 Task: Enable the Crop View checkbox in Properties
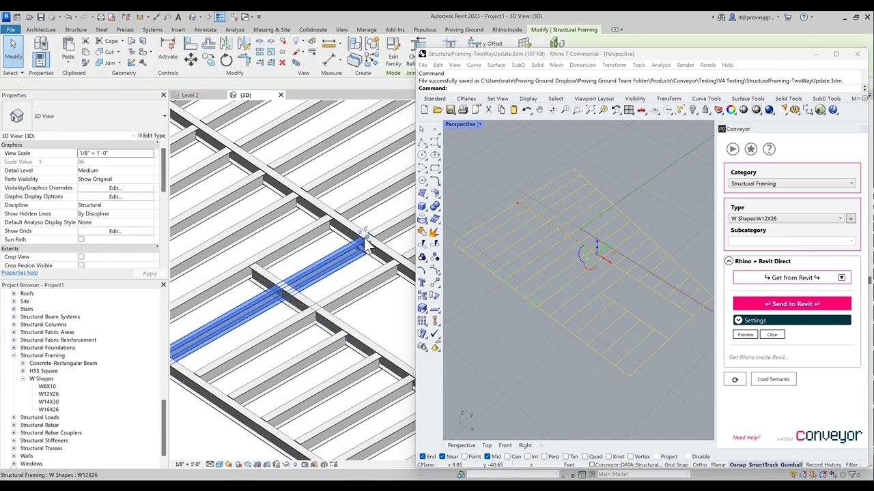click(81, 257)
